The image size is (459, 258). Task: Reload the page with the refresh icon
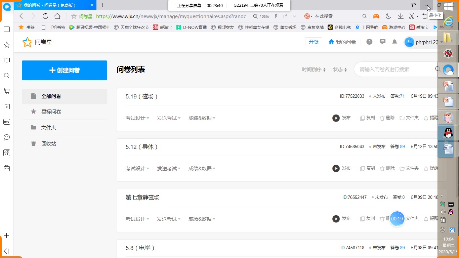[x=45, y=16]
